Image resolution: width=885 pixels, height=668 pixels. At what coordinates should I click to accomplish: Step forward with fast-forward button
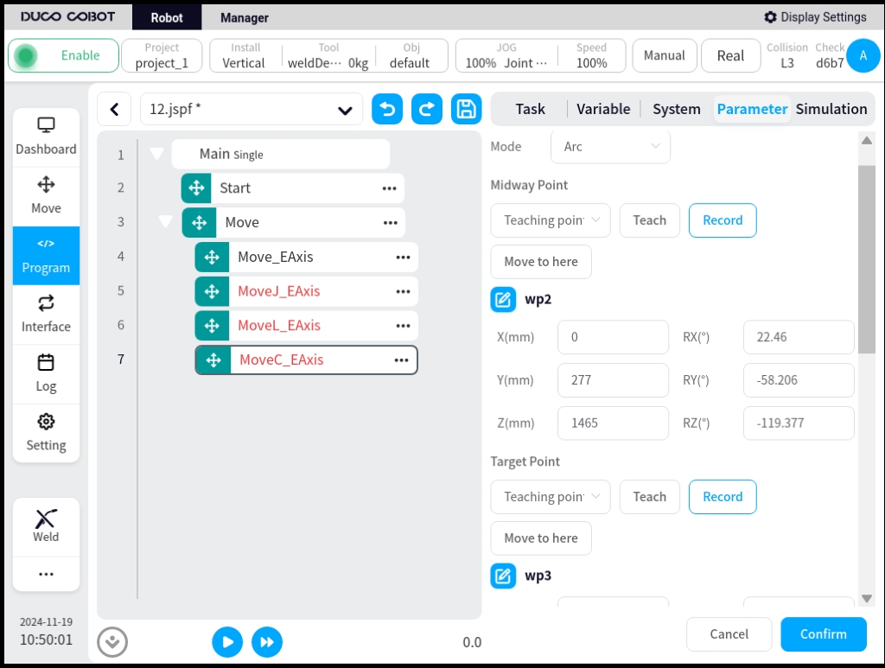pos(267,642)
